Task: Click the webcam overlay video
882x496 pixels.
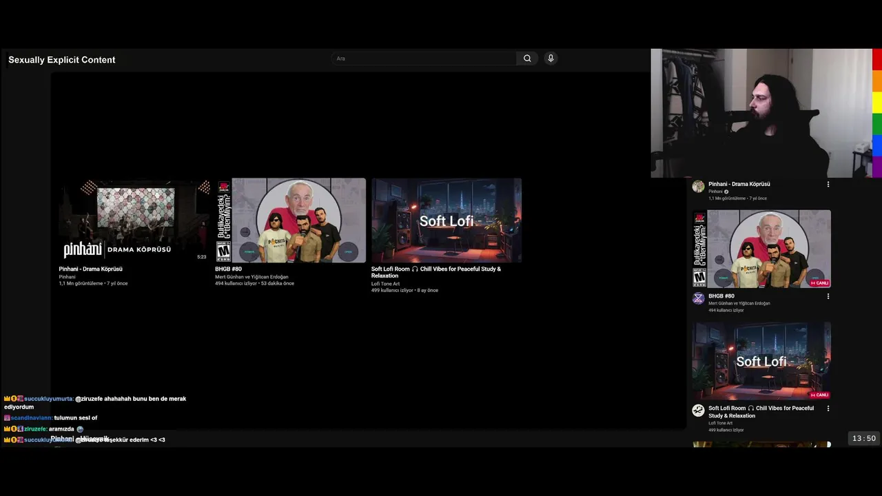Action: [x=761, y=113]
